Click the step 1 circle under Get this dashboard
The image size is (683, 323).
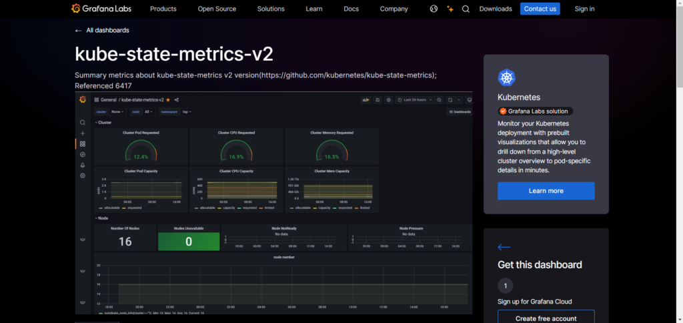pyautogui.click(x=506, y=286)
